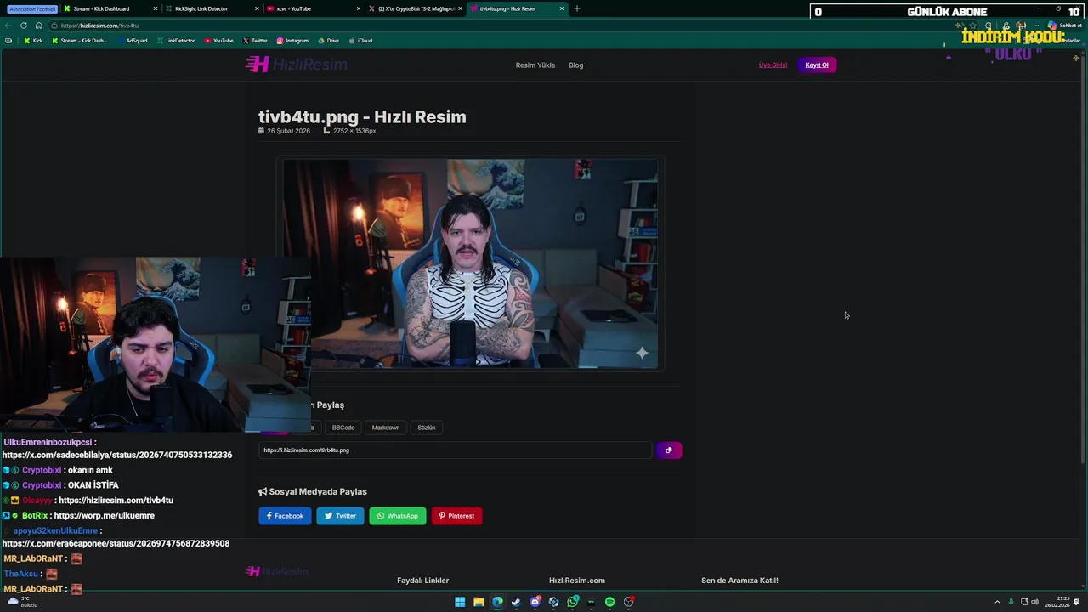
Task: Click 'Sen de Aramıza Katıl!' footer text
Action: pyautogui.click(x=739, y=581)
